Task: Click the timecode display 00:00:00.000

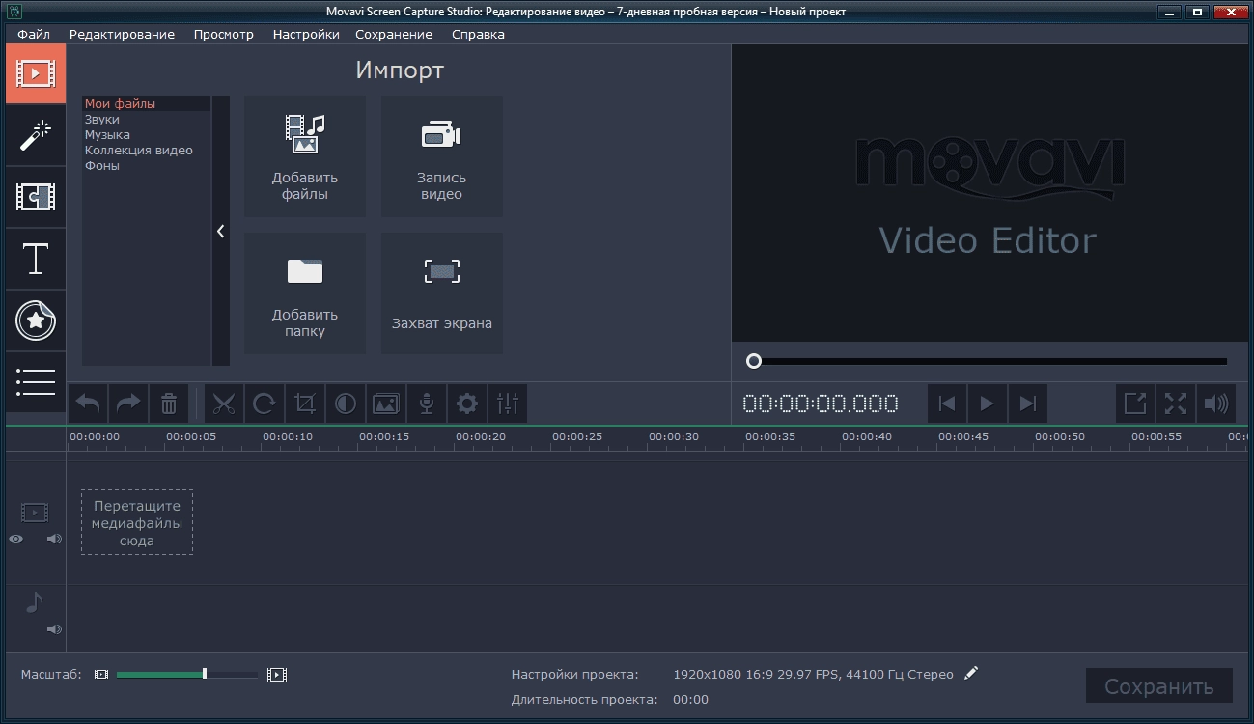Action: [821, 404]
